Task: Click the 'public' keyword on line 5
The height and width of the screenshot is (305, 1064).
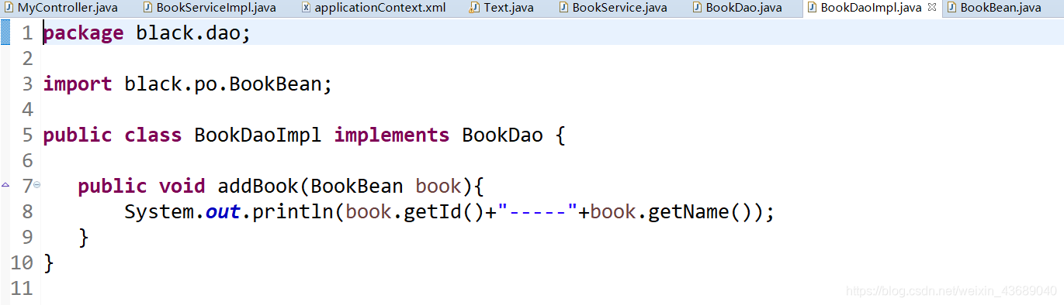Action: 78,135
